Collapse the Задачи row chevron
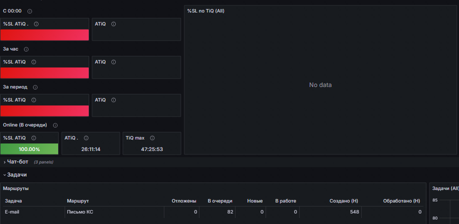The width and height of the screenshot is (459, 224). pos(5,175)
